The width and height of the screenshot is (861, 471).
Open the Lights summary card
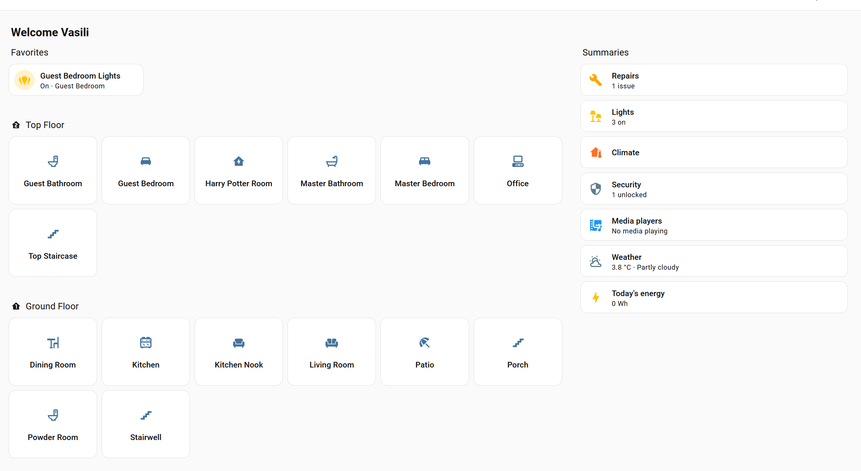714,116
